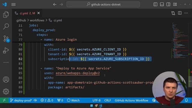The width and height of the screenshot is (192, 108).
Task: Open the Windows Start button
Action: 91,106
